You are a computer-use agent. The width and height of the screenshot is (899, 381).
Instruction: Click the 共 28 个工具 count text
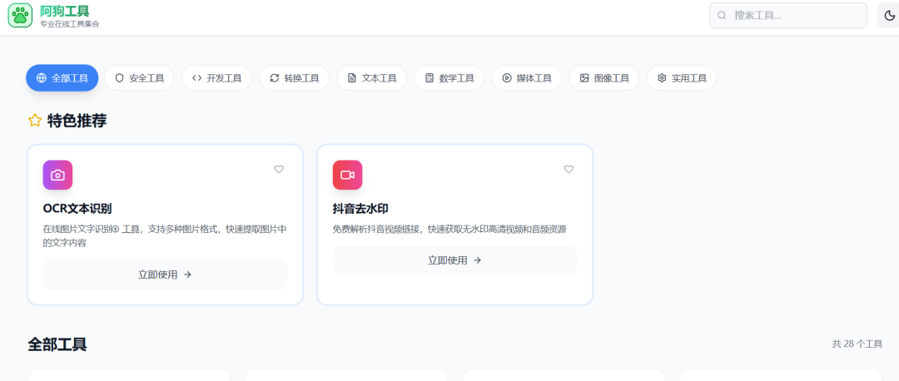[857, 344]
